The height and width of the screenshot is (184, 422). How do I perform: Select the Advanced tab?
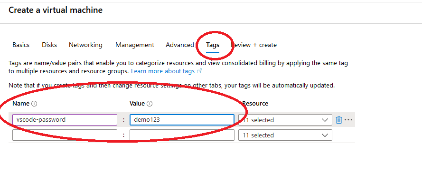pyautogui.click(x=180, y=45)
